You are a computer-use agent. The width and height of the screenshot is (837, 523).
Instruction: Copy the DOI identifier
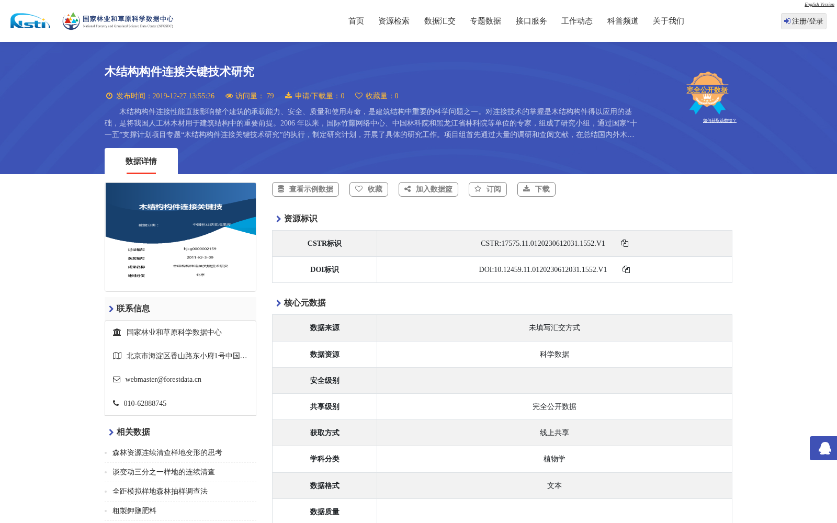[626, 269]
